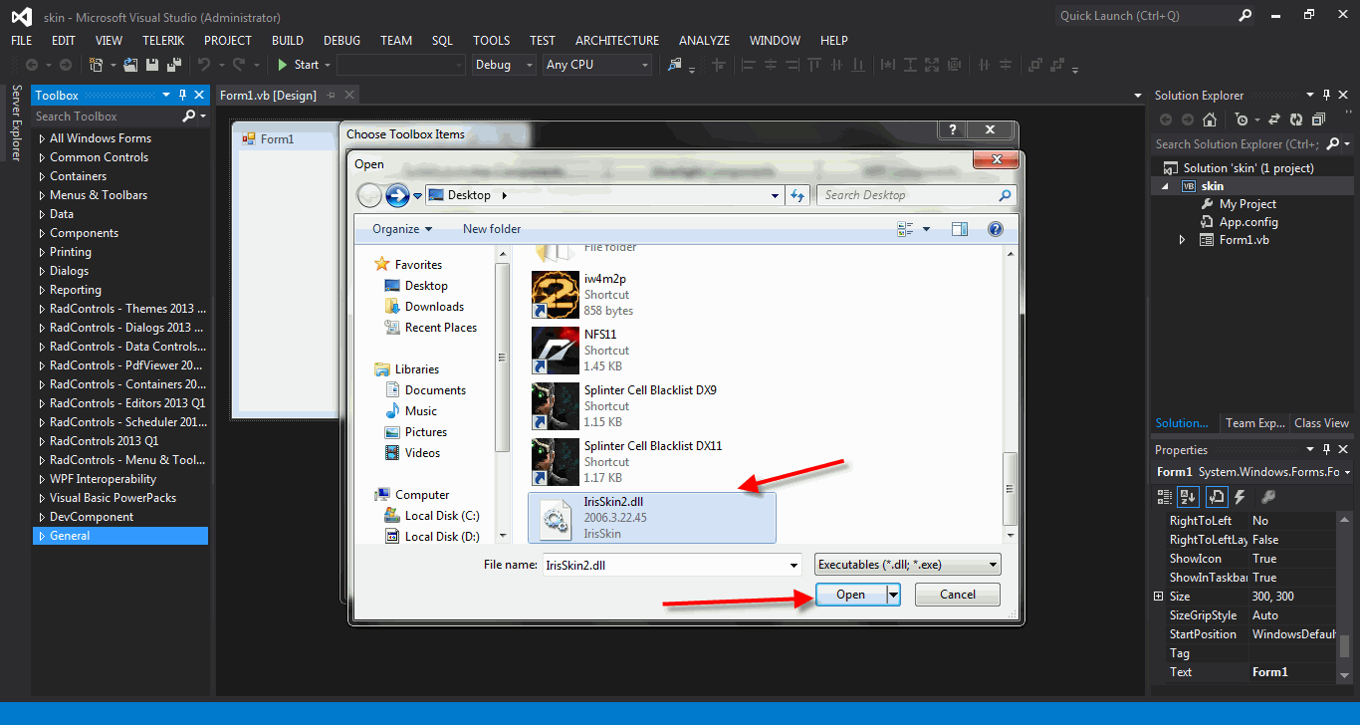Open the ARCHITECTURE menu
The image size is (1360, 725).
(617, 41)
